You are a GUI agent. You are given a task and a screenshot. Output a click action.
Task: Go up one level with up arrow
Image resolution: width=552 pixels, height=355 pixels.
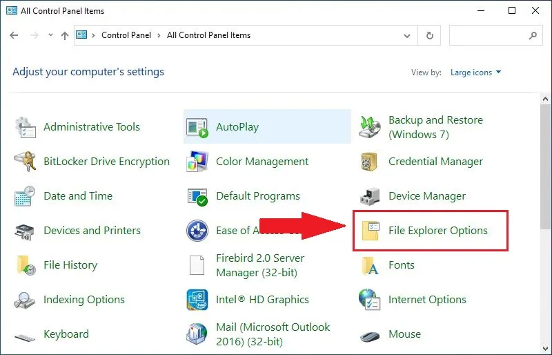click(x=65, y=35)
